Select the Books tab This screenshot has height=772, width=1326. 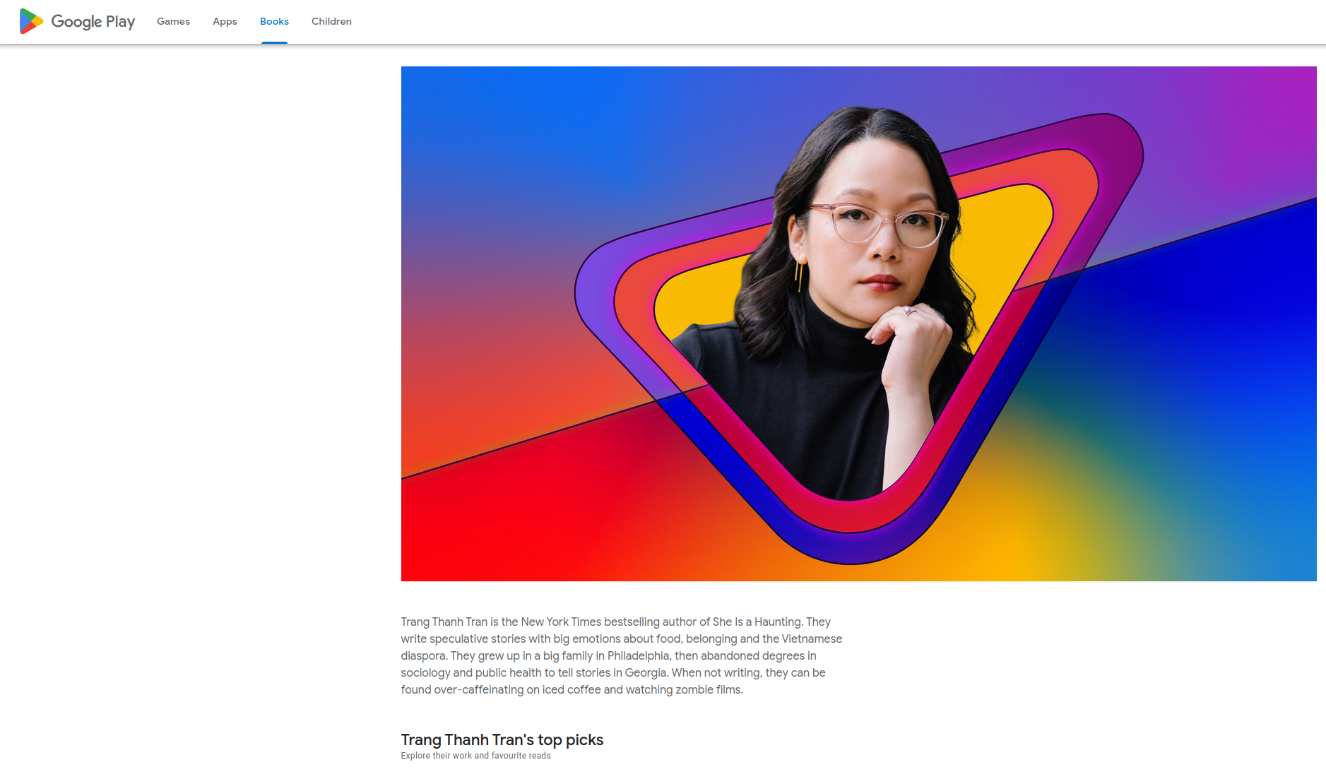pos(274,21)
